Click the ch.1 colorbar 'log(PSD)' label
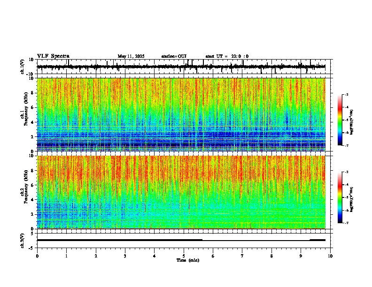The height and width of the screenshot is (287, 372). click(x=352, y=122)
